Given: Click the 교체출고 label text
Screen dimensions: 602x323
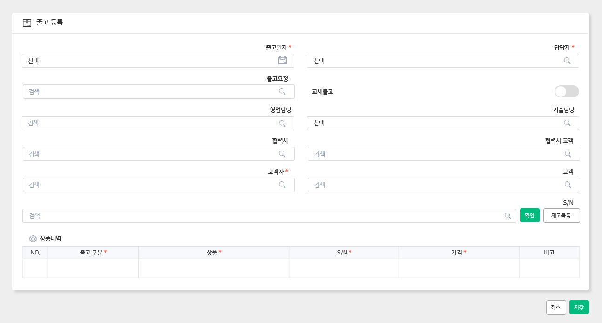Looking at the screenshot, I should pyautogui.click(x=322, y=91).
